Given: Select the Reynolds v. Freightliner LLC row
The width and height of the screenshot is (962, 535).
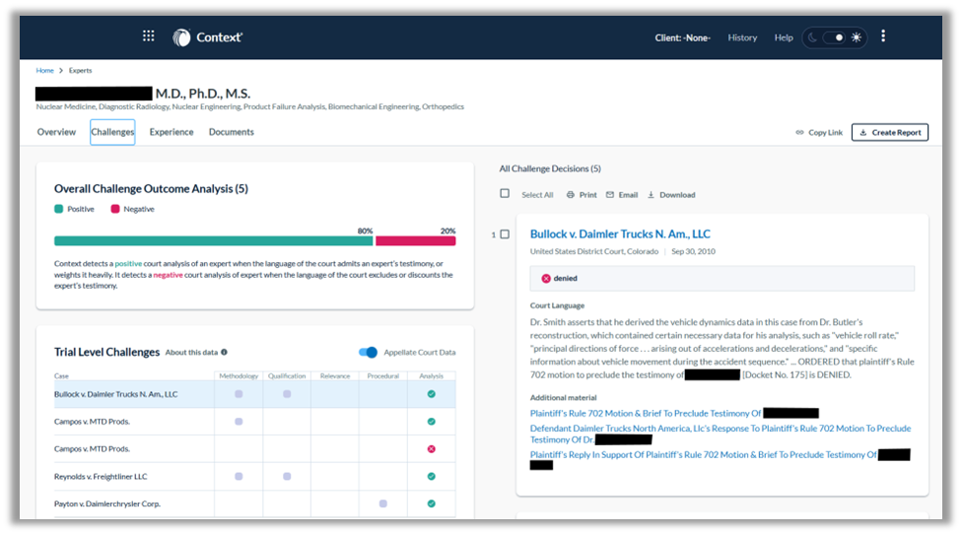Looking at the screenshot, I should click(x=101, y=476).
